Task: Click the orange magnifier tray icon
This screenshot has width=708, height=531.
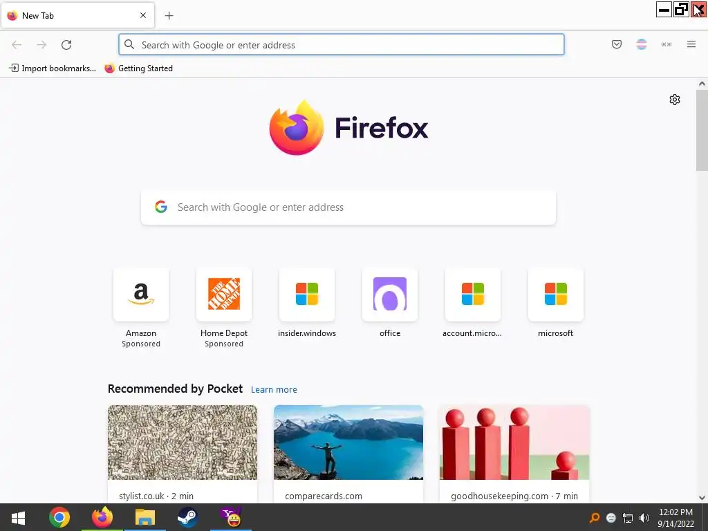Action: pyautogui.click(x=595, y=517)
